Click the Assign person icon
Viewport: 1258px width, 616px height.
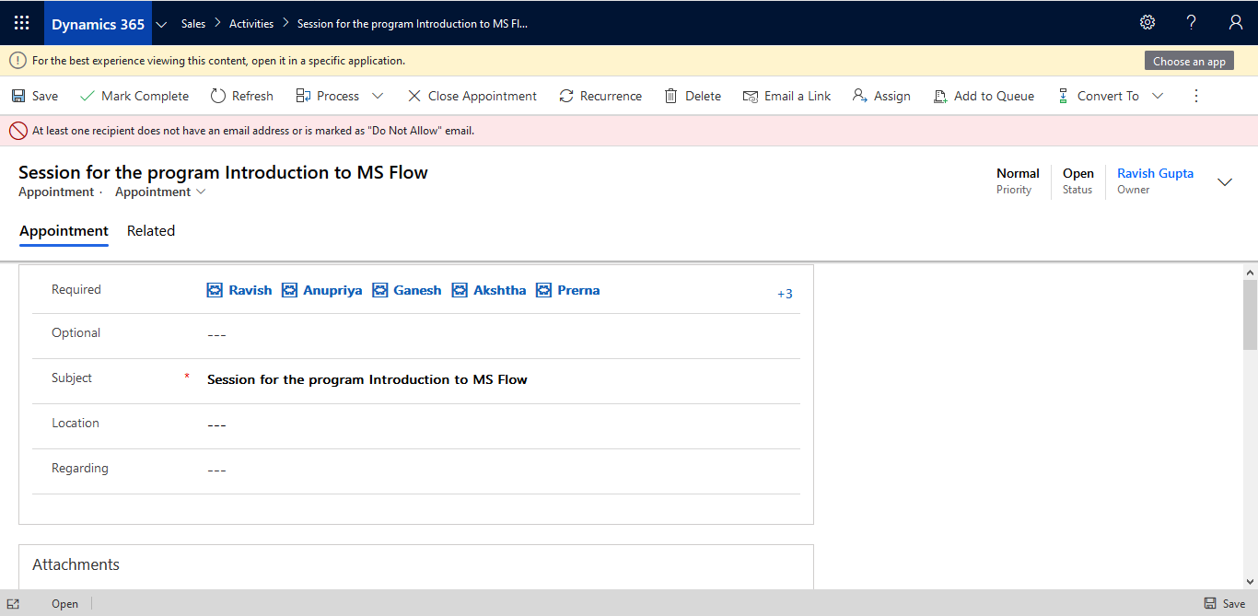859,96
